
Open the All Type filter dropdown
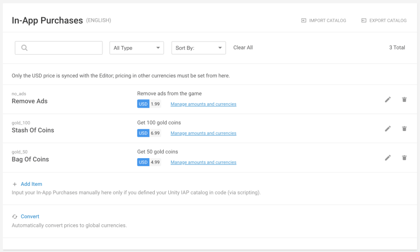click(137, 48)
